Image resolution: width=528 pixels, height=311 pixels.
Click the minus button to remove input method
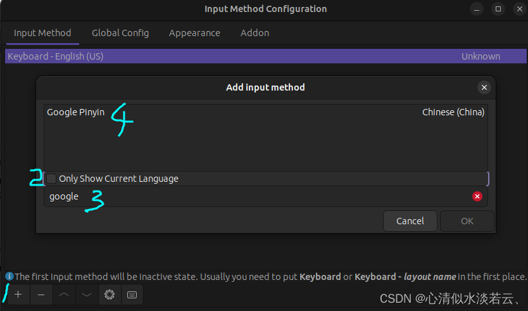(41, 295)
